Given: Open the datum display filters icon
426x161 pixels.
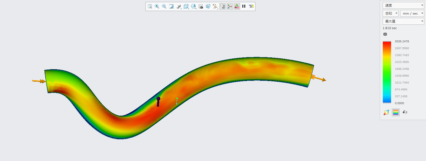Looking at the screenshot, I should (x=215, y=6).
